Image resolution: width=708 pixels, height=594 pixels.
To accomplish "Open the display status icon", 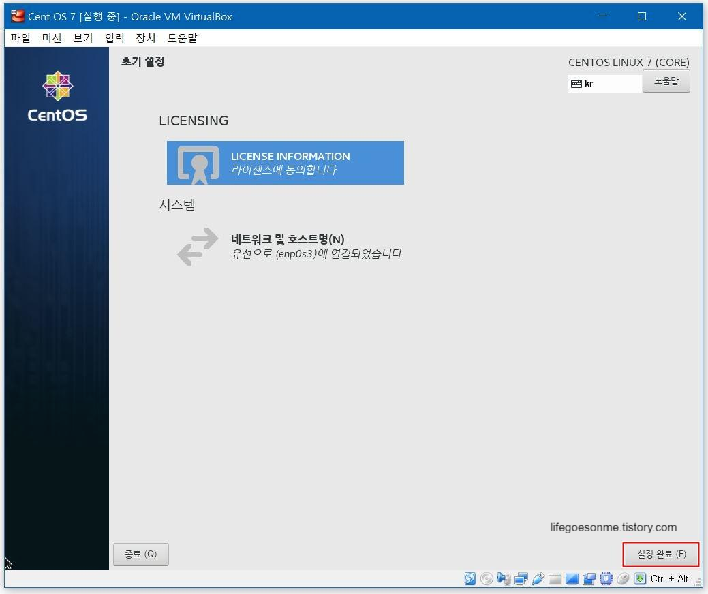I will point(572,578).
